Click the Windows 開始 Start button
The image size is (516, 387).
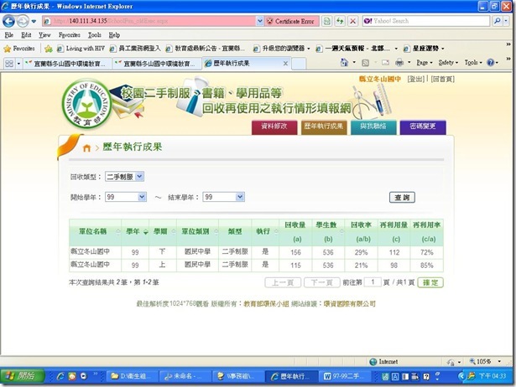click(23, 376)
